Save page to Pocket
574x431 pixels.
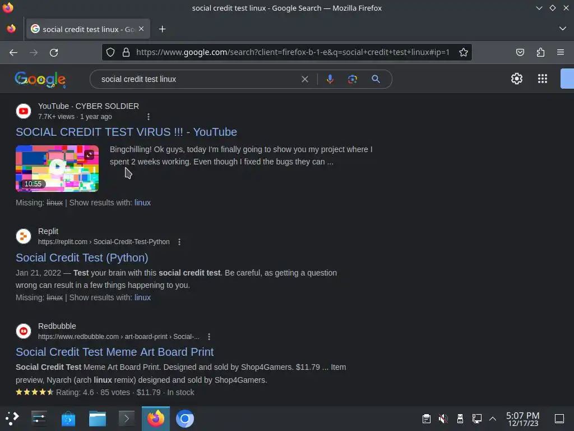pos(520,52)
